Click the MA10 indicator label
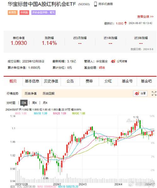This screenshot has height=188, width=157. click(x=41, y=113)
